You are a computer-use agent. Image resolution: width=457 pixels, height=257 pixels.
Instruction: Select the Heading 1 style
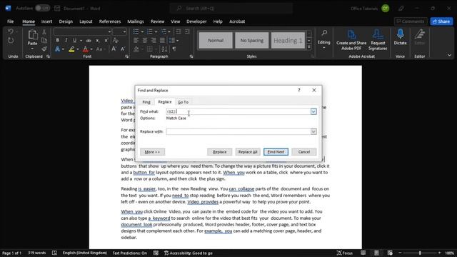pyautogui.click(x=288, y=40)
